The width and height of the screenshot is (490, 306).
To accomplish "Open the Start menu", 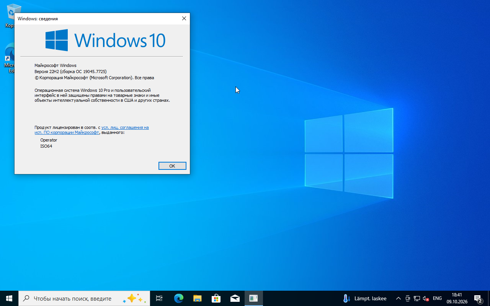I will click(x=9, y=298).
